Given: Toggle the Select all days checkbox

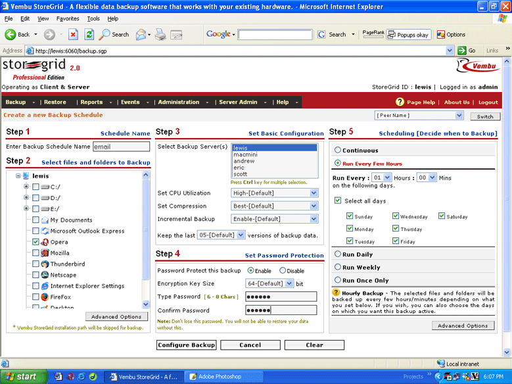Looking at the screenshot, I should (x=338, y=201).
